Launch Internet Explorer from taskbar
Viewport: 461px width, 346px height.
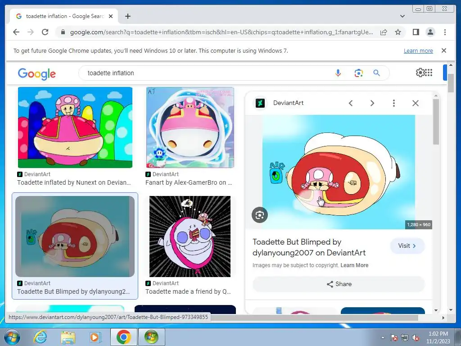coord(40,337)
